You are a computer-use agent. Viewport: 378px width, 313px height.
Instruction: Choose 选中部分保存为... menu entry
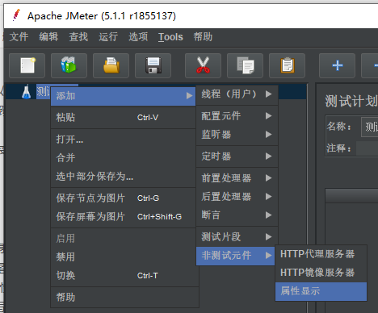123,177
